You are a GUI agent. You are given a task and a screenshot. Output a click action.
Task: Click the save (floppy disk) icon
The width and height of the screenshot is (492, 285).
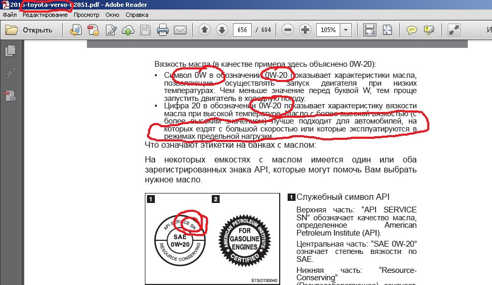145,30
